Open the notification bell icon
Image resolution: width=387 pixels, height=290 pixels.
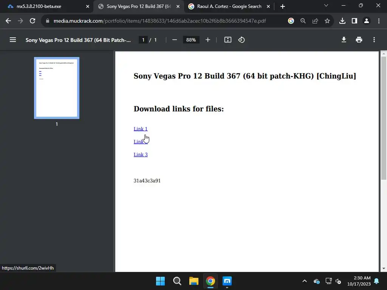tap(377, 281)
